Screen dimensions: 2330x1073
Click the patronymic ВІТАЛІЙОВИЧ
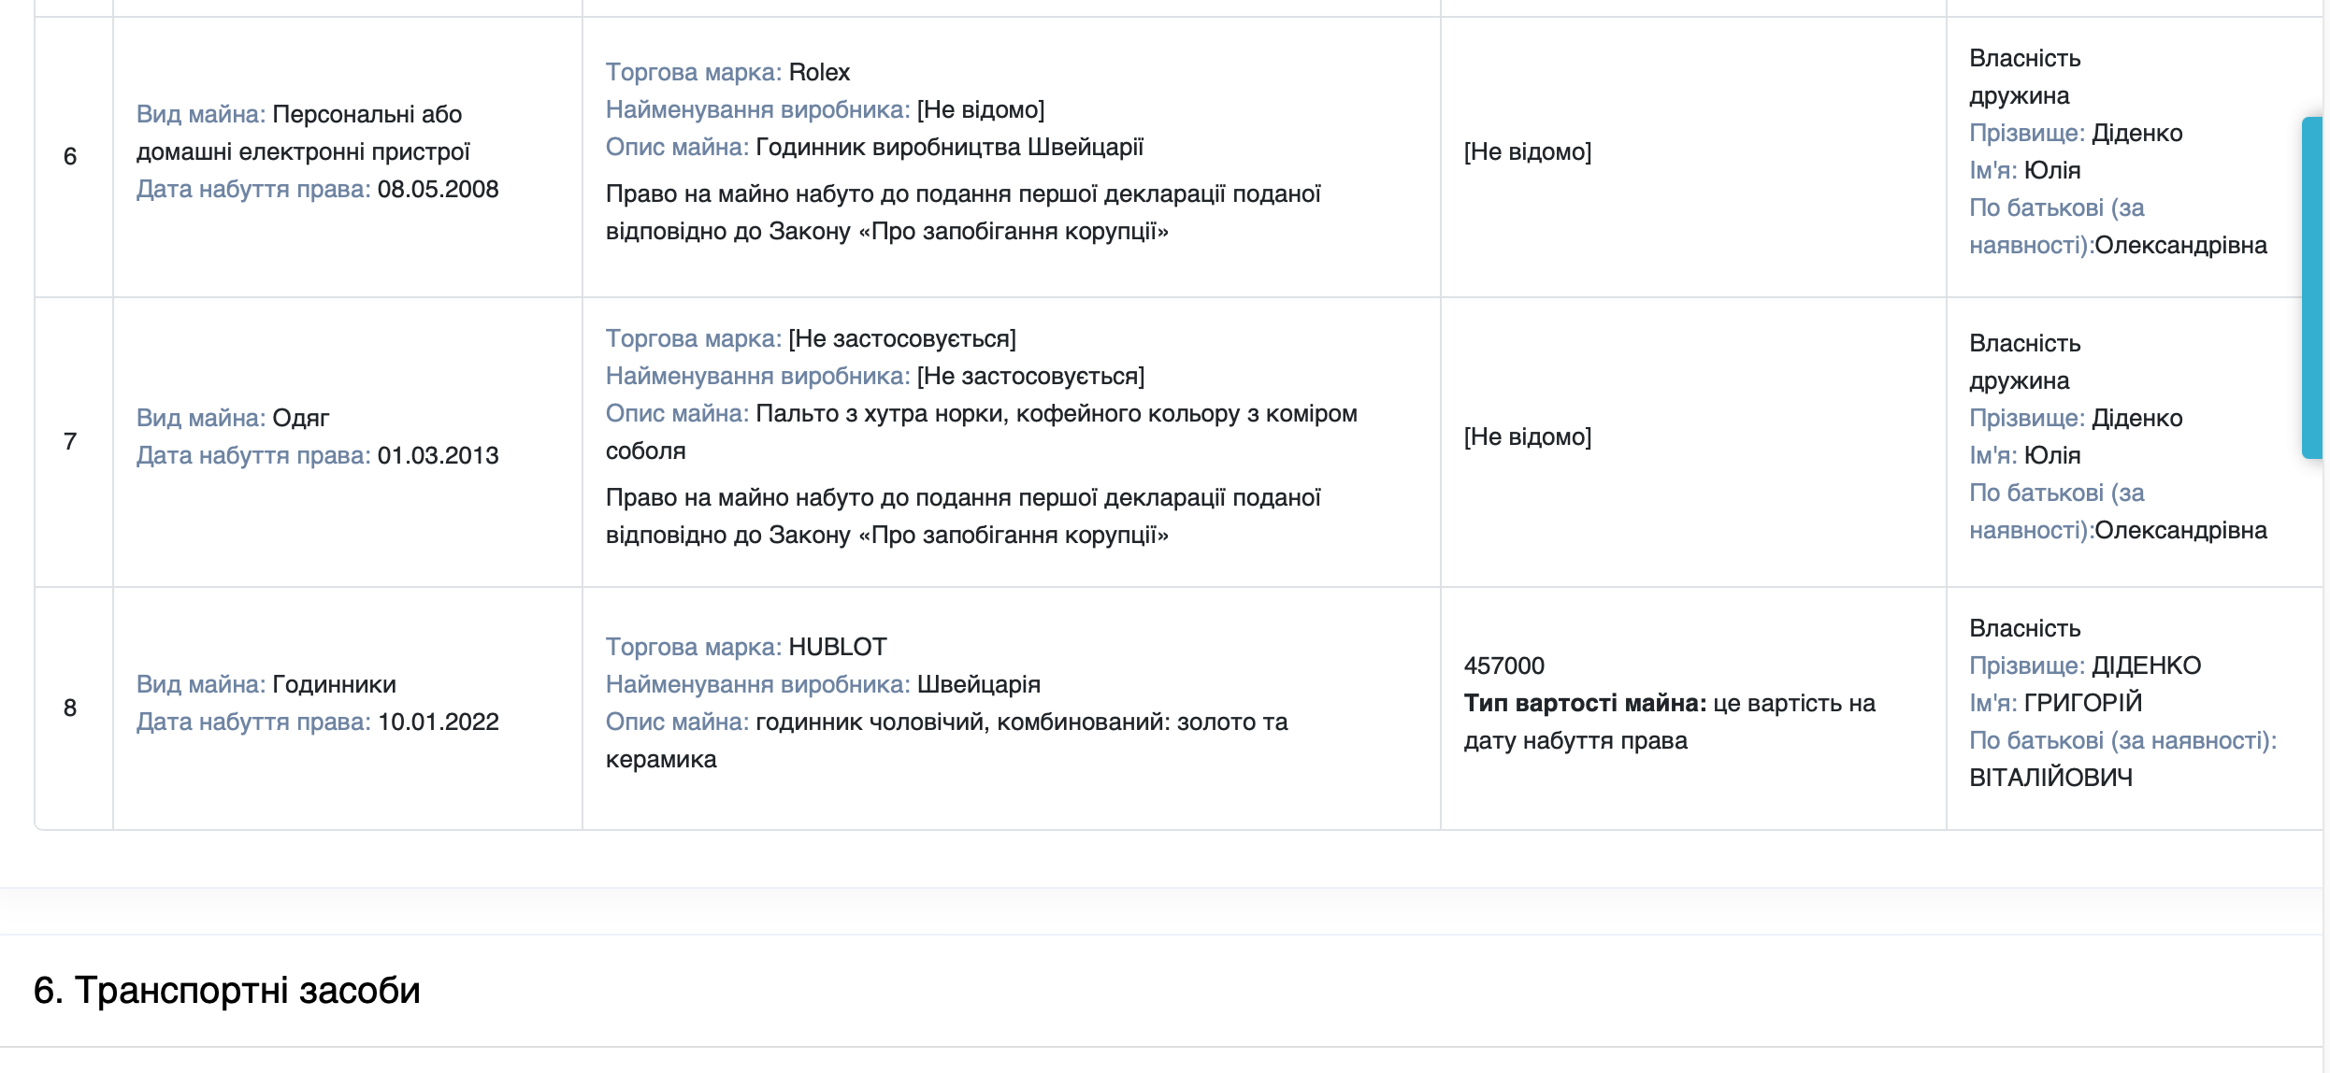[x=2051, y=778]
